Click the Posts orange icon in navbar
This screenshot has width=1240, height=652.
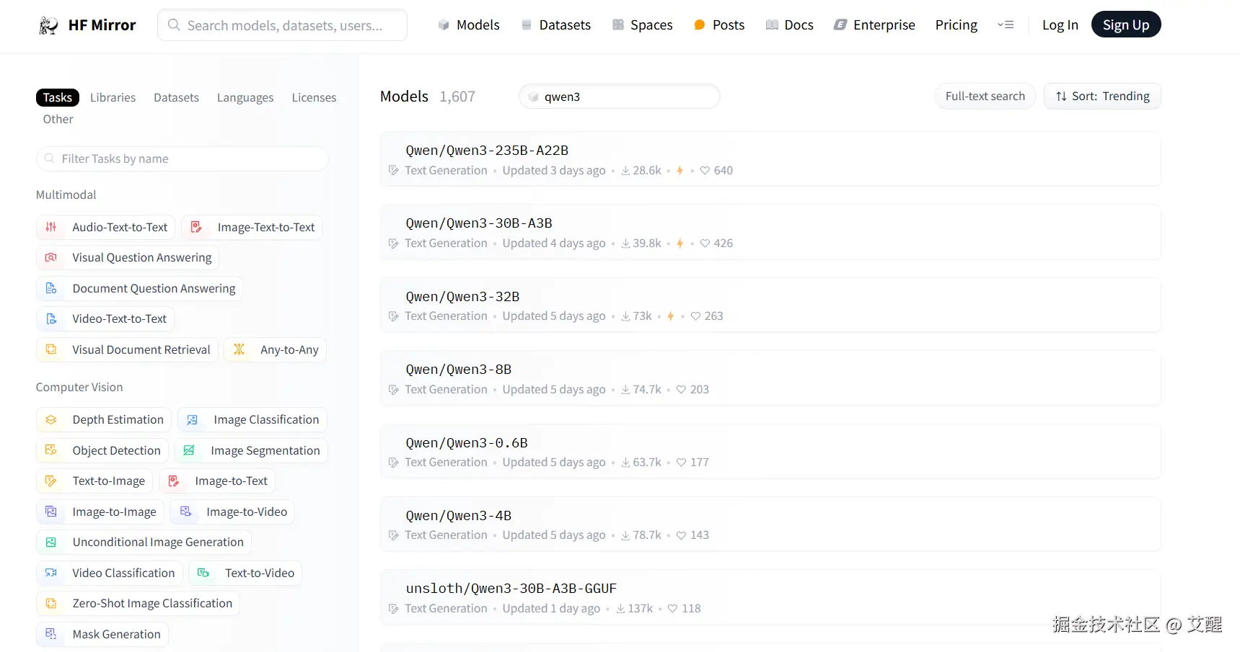point(699,25)
